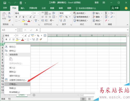Click Sort and Filter icon
The image size is (130, 101).
(112, 13)
